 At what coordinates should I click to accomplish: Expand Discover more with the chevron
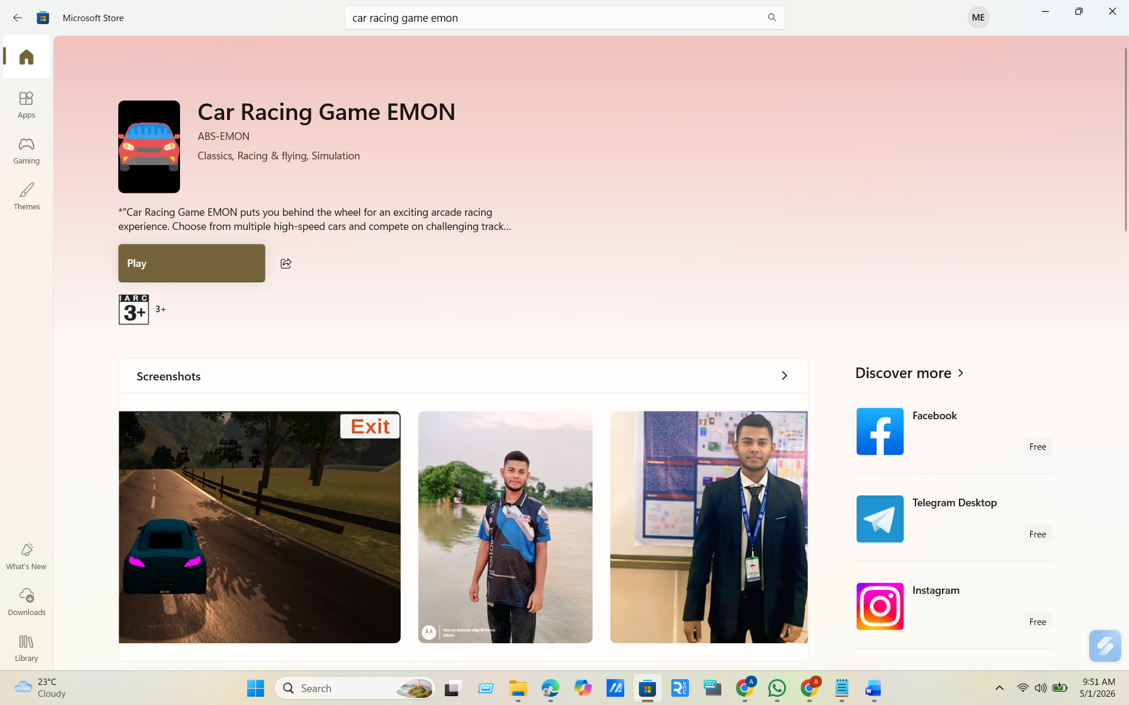(x=961, y=373)
